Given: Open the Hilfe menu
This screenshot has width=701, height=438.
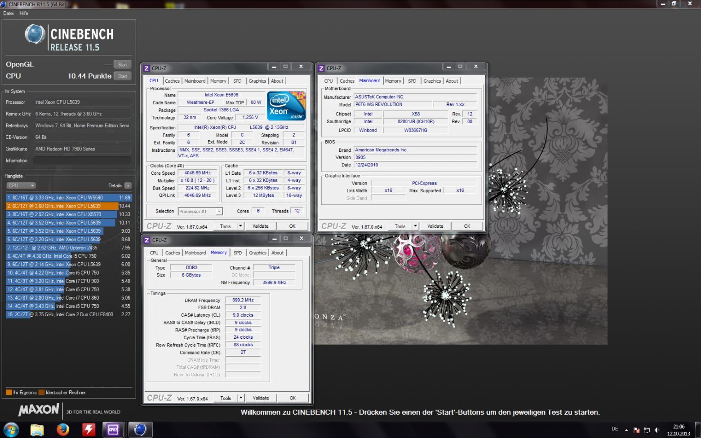Looking at the screenshot, I should point(24,13).
